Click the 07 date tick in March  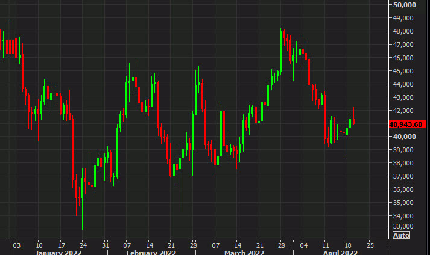pos(215,245)
